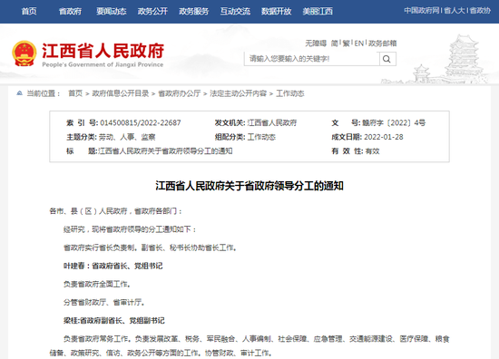This screenshot has height=359, width=499.
Task: Click the salutation line 各市、县（区）人民政府
Action: 116,211
